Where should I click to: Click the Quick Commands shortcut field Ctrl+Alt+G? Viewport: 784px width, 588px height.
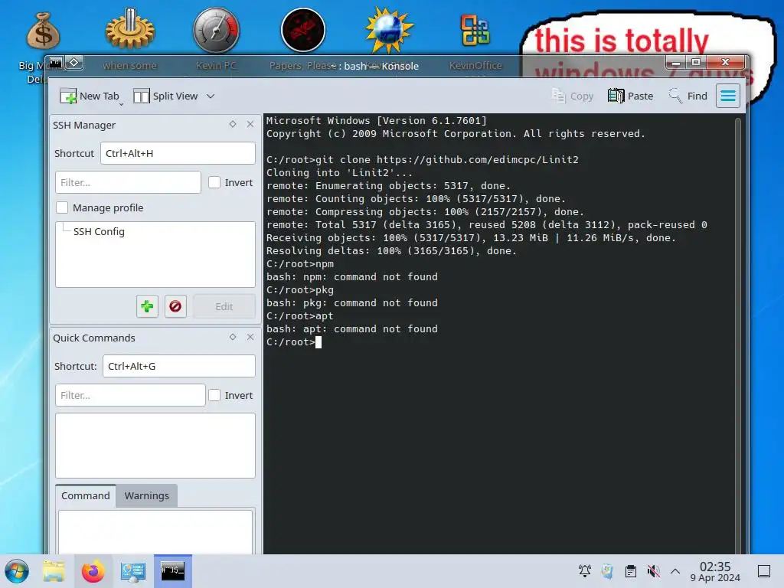(179, 366)
